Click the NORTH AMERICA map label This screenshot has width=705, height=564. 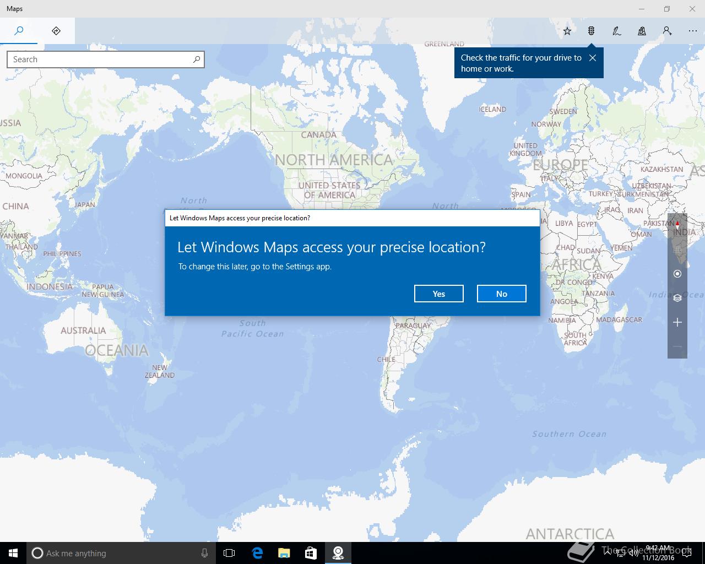point(334,160)
